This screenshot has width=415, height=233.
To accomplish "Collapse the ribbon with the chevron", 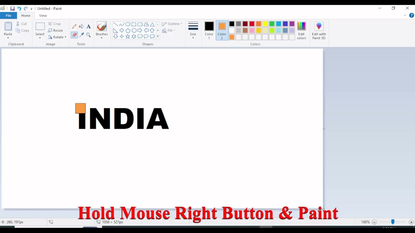I will 405,16.
